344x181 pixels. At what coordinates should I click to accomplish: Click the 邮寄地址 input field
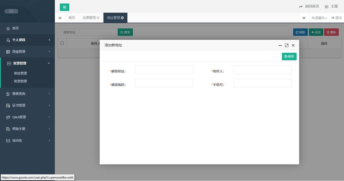[164, 70]
